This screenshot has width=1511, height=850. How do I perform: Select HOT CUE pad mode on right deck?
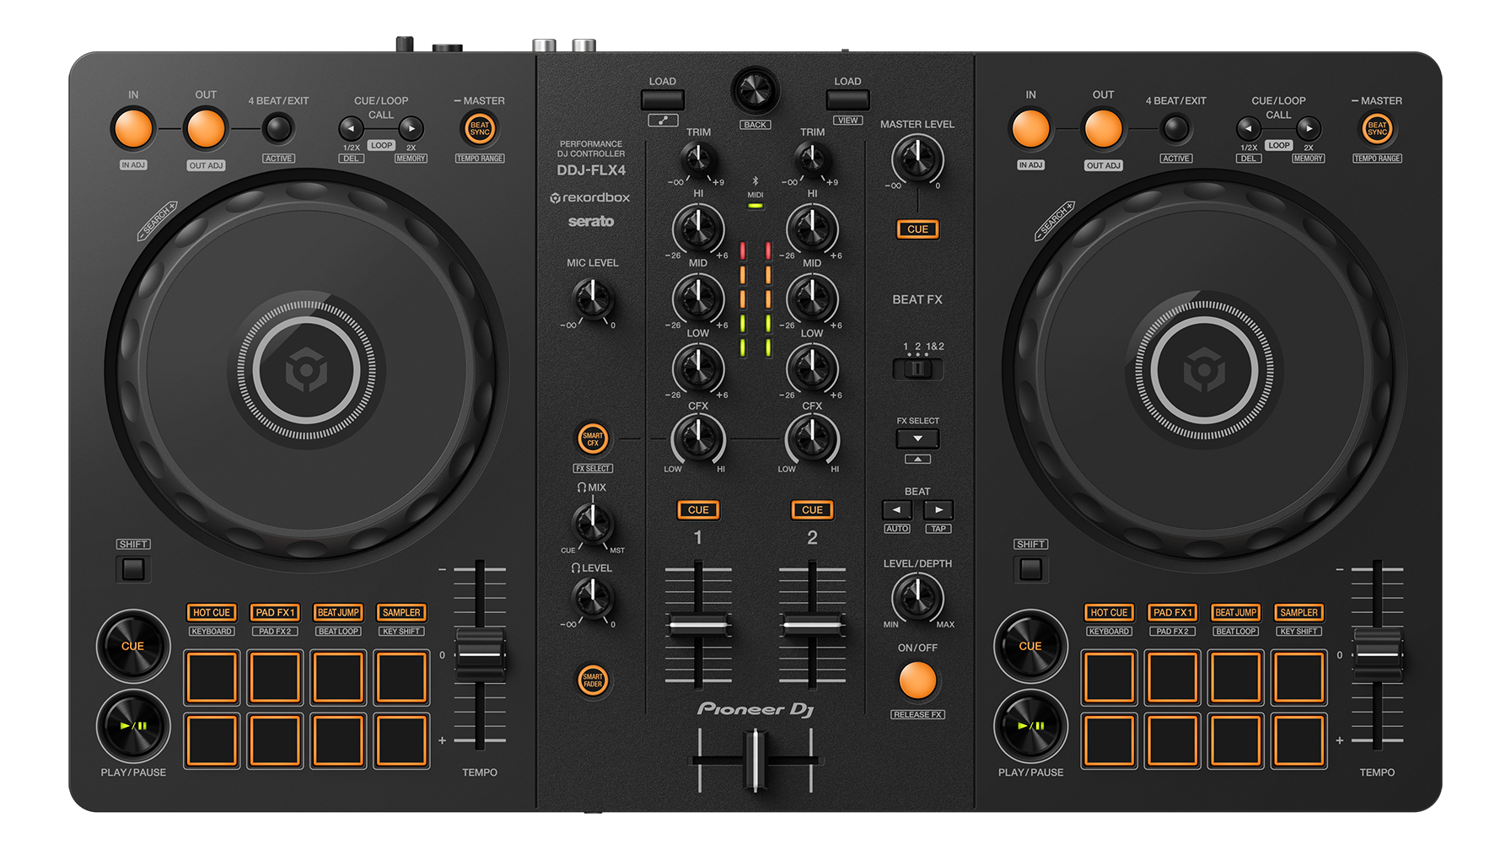[1109, 612]
